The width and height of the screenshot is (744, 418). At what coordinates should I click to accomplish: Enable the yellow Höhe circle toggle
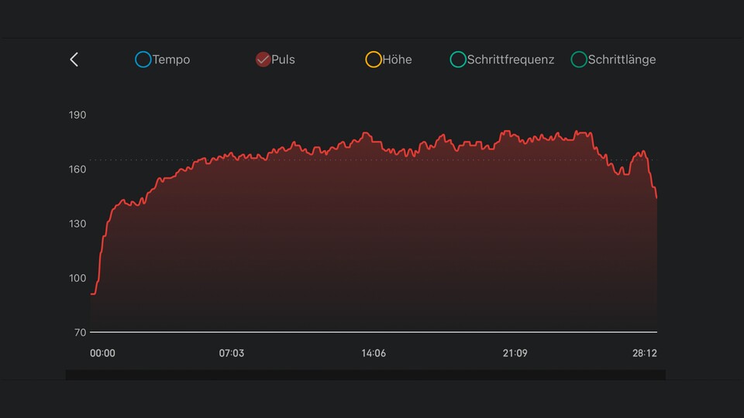coord(374,60)
